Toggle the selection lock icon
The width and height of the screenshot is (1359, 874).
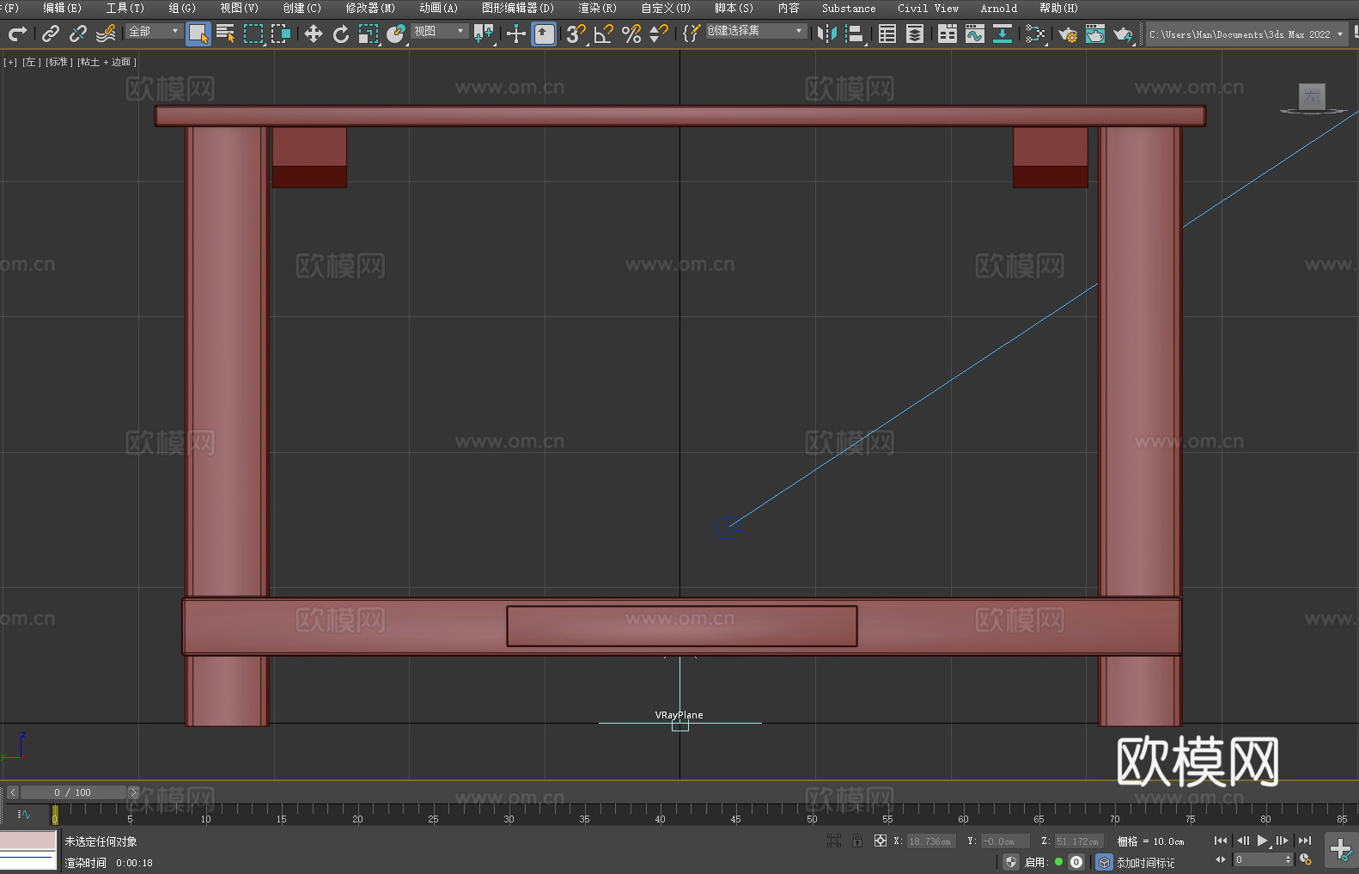click(857, 840)
